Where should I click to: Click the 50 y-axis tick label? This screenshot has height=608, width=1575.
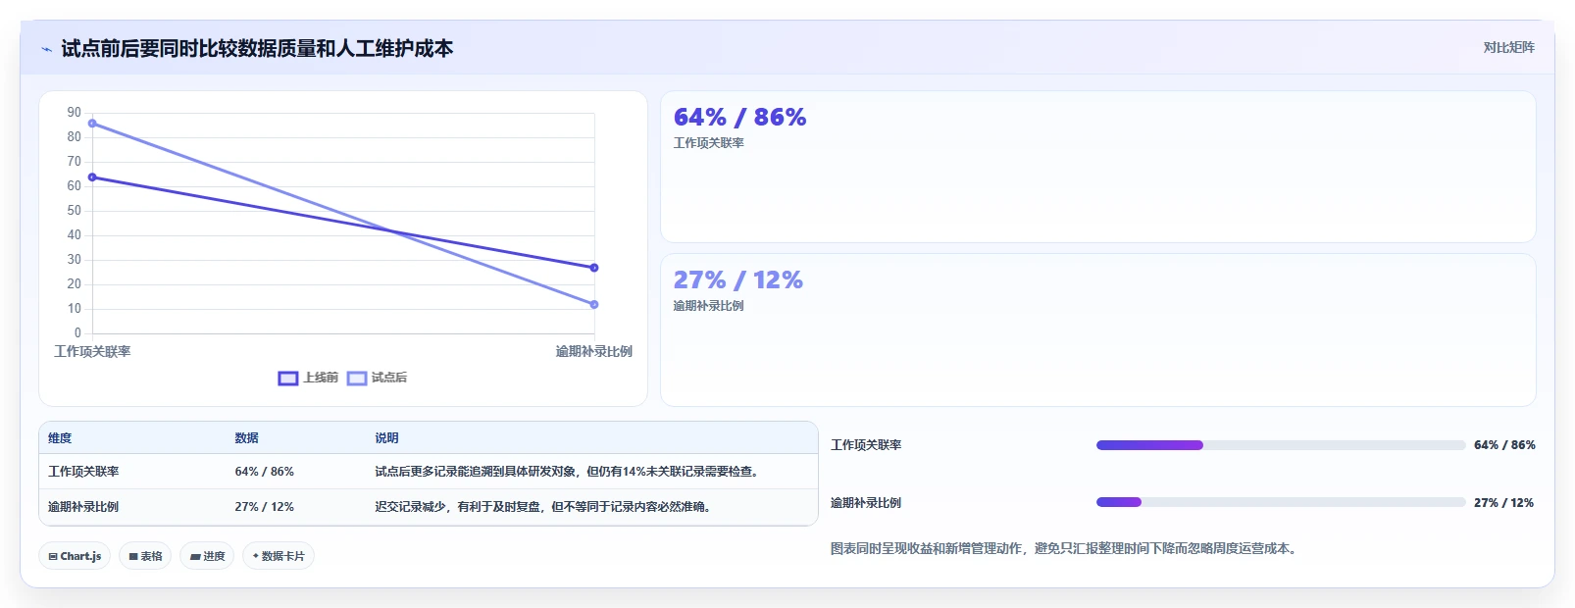pyautogui.click(x=75, y=211)
